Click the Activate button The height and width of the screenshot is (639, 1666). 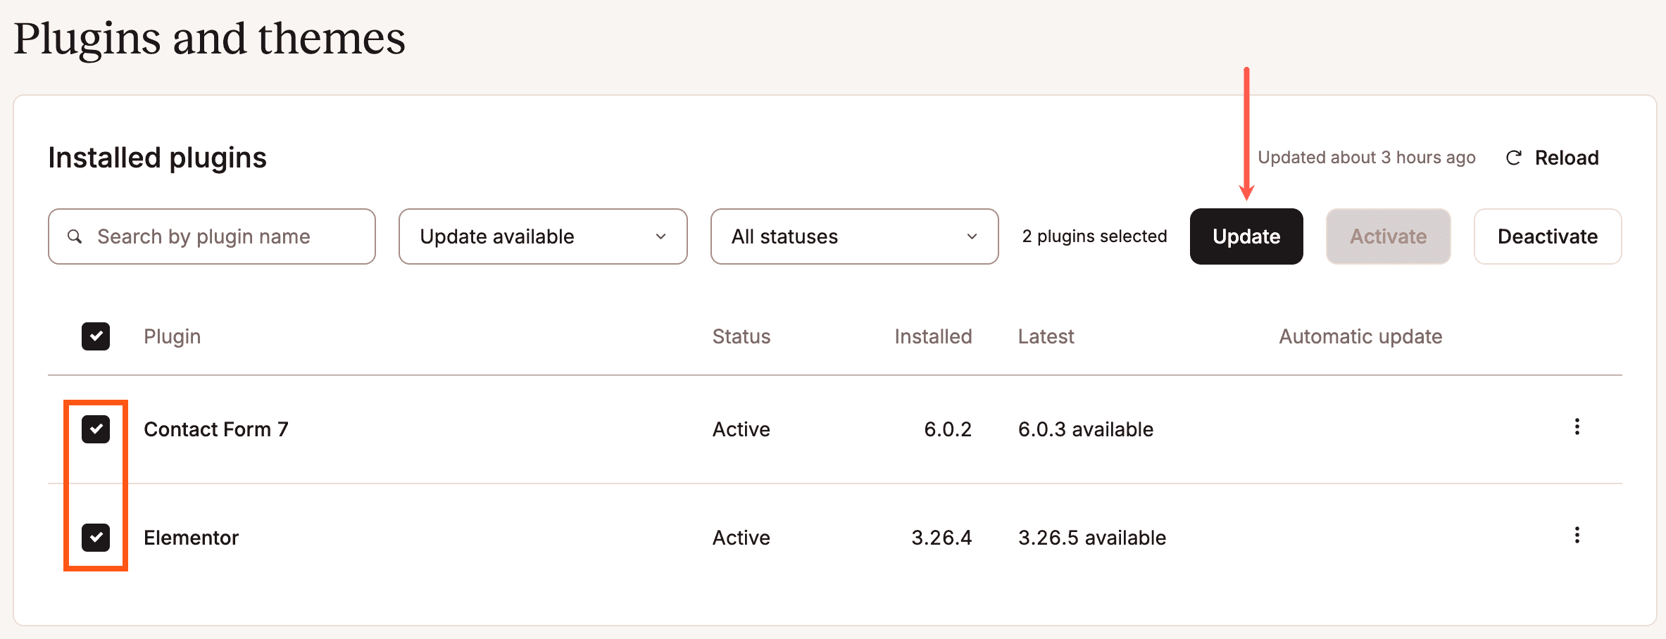coord(1388,236)
